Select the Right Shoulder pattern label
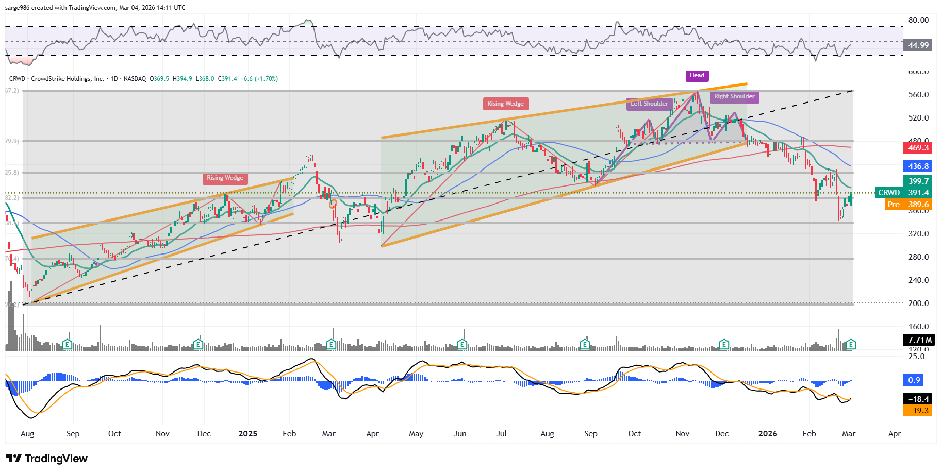 734,96
